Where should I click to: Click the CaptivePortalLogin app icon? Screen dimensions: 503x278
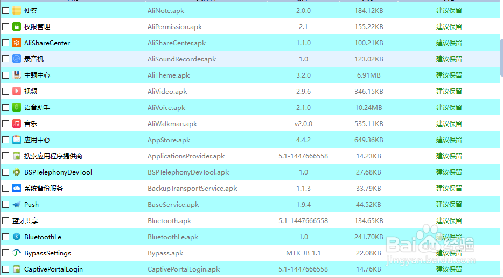coord(17,269)
